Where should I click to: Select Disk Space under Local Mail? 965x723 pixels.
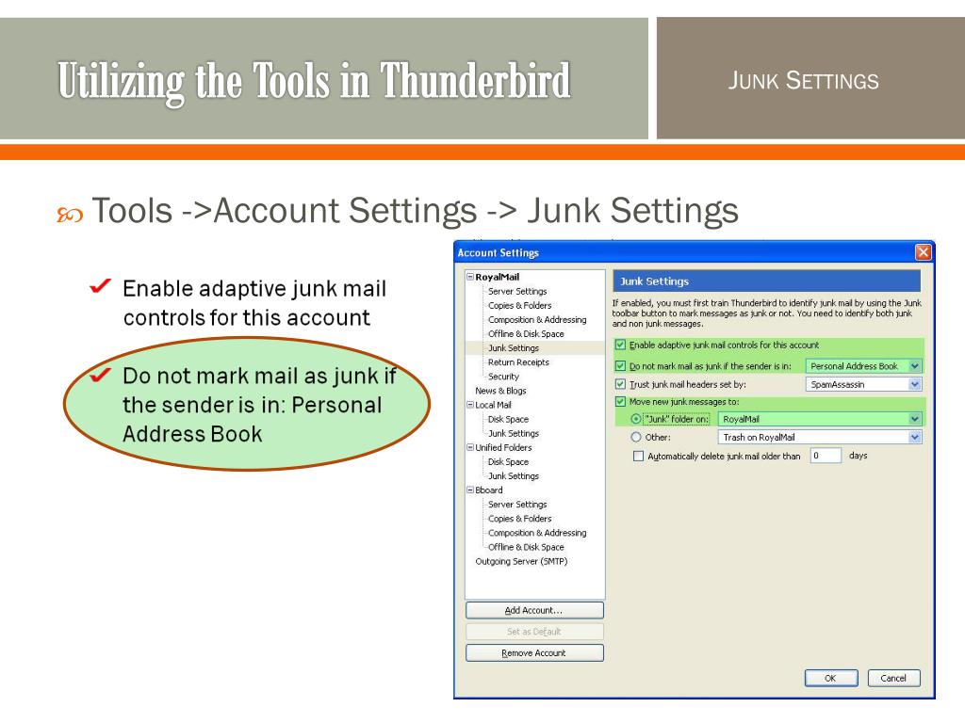click(x=508, y=419)
